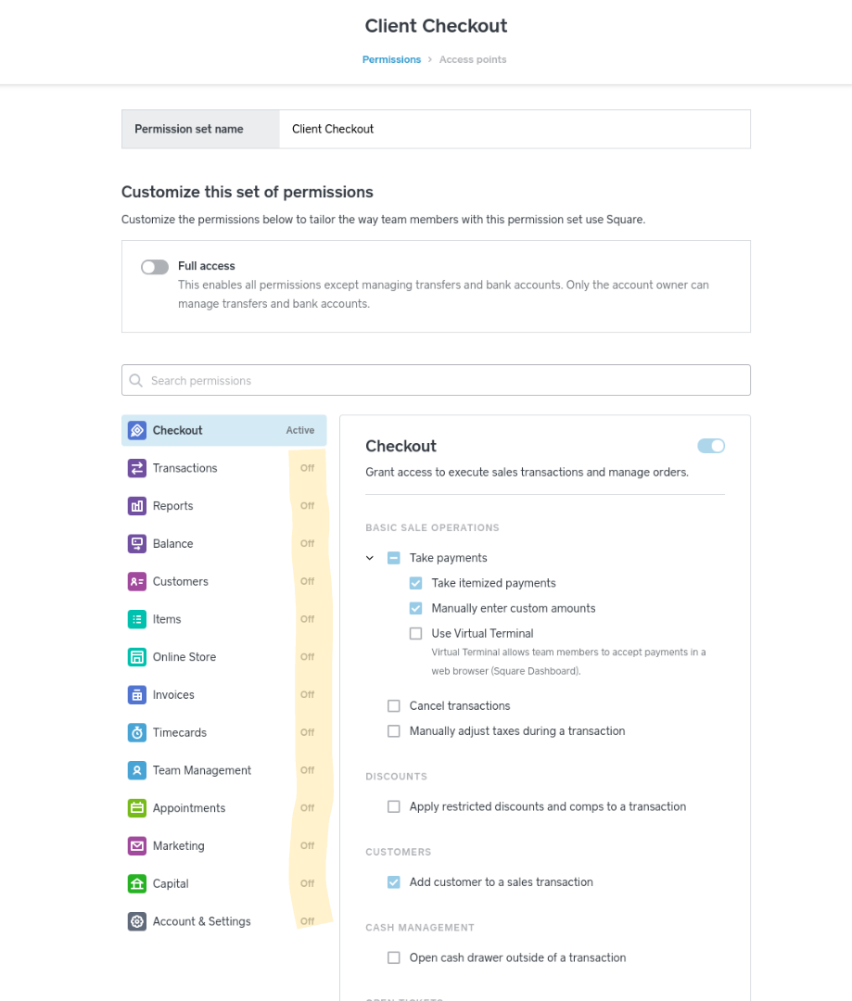Image resolution: width=852 pixels, height=1001 pixels.
Task: Click the Online Store storefront icon
Action: coord(137,657)
